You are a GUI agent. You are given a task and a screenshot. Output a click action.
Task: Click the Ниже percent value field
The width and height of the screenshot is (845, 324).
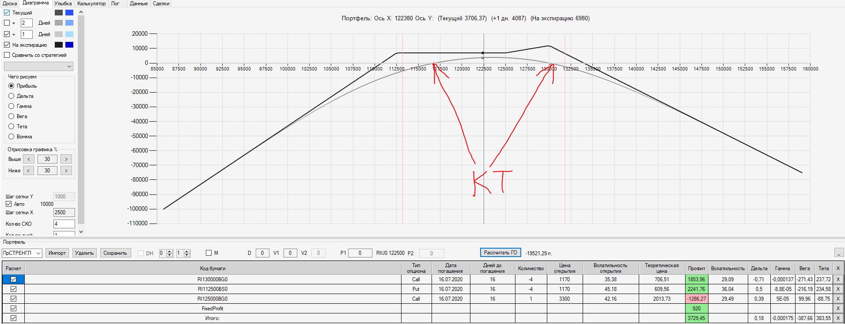click(x=47, y=171)
